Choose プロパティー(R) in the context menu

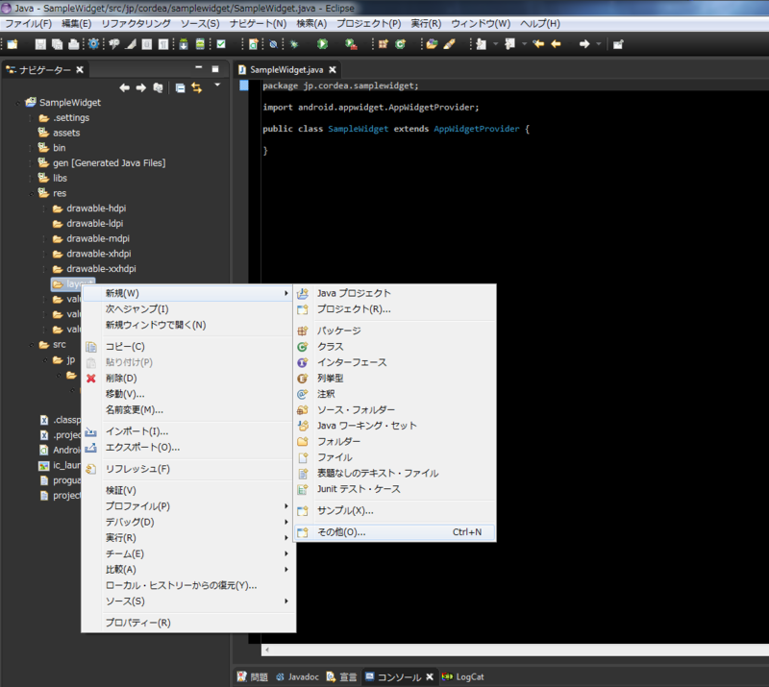(188, 623)
